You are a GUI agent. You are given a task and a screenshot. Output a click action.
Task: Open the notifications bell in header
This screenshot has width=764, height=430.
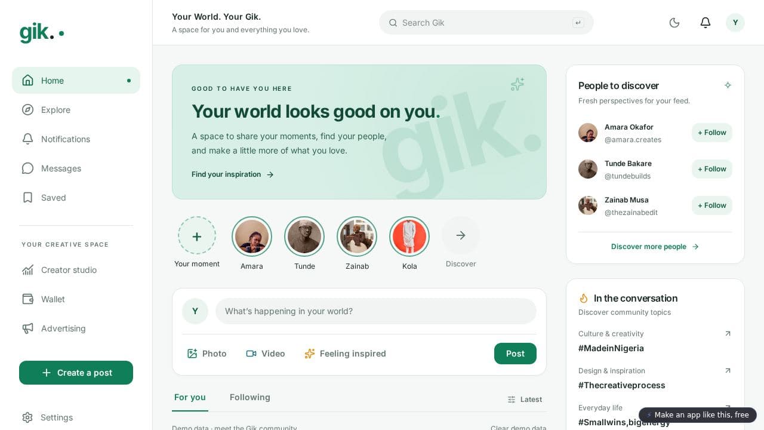pos(706,23)
